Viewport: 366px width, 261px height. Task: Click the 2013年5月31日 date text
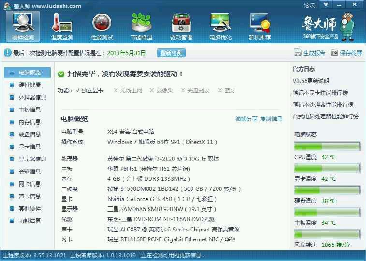[126, 53]
